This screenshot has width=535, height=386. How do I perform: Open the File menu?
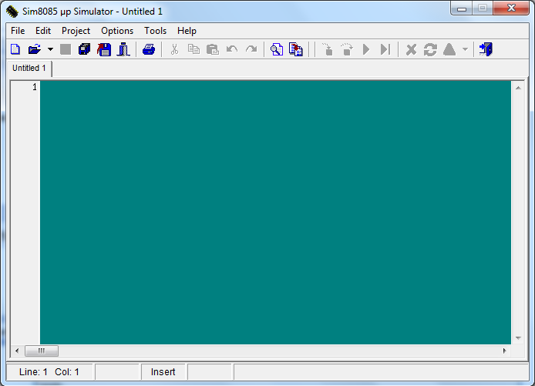point(18,31)
